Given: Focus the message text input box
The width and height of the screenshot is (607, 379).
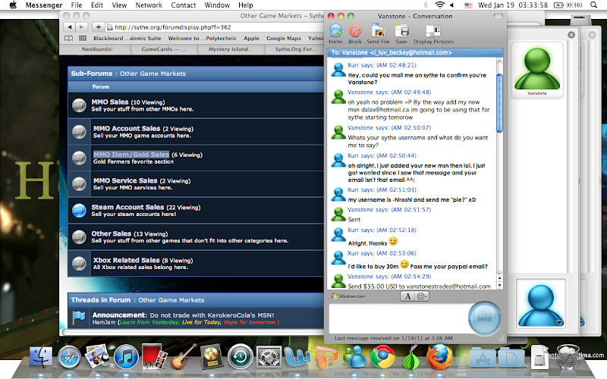Looking at the screenshot, I should (x=399, y=318).
